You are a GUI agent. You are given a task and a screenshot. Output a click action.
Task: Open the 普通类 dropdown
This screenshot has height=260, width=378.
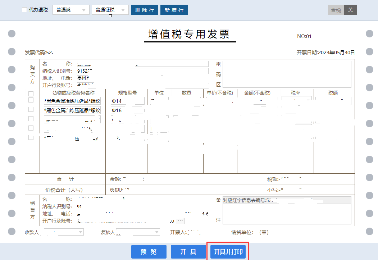[x=71, y=10]
